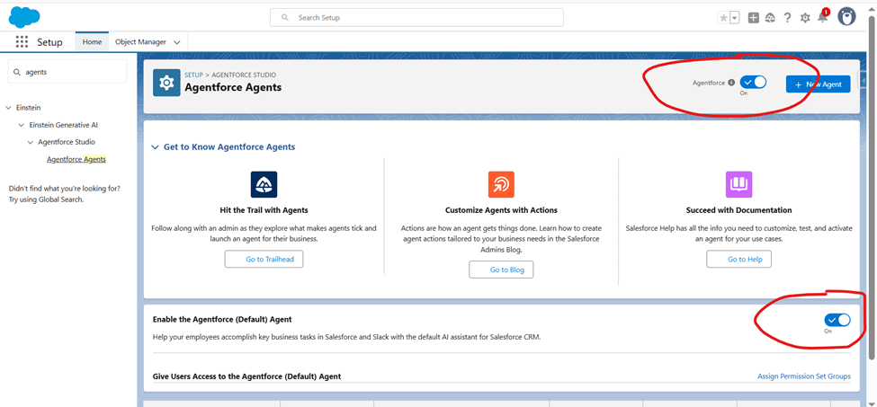Click the Go to Blog button
Viewport: 877px width, 407px height.
click(501, 270)
